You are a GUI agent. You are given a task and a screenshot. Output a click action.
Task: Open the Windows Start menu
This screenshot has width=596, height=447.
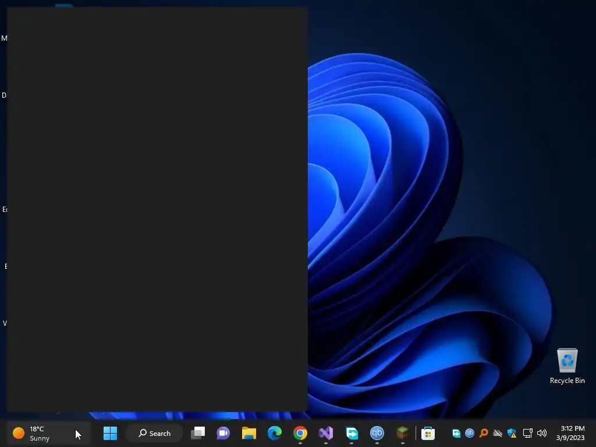(x=110, y=433)
